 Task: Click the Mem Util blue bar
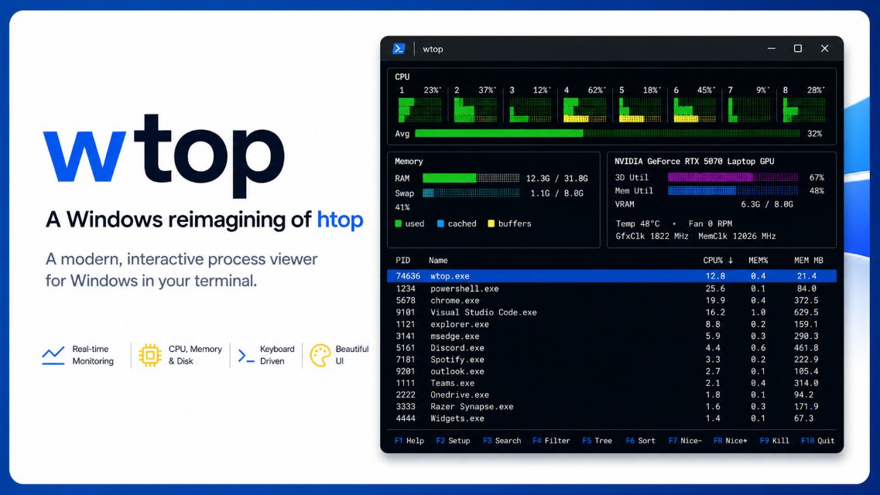tap(732, 190)
